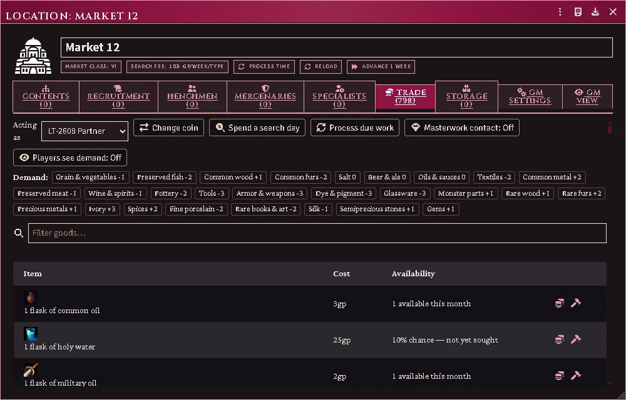626x400 pixels.
Task: Click the hammer icon for holy water
Action: 576,339
